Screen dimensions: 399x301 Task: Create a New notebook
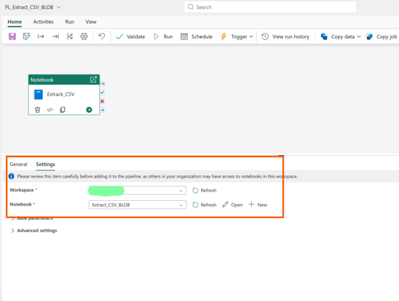(258, 205)
